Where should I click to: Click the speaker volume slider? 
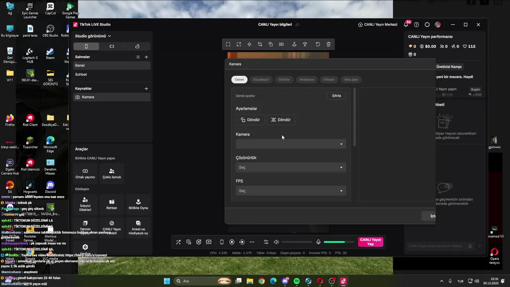click(x=297, y=242)
